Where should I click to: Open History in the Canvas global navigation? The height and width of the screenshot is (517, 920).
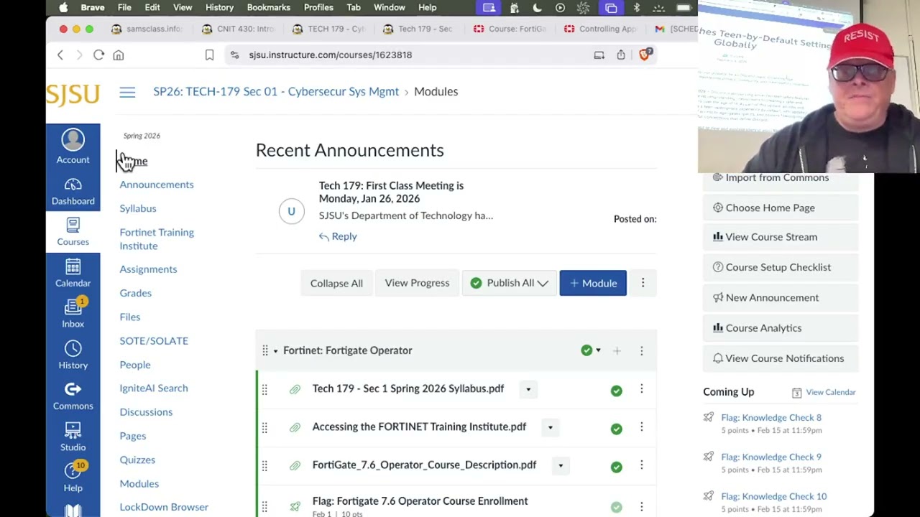pyautogui.click(x=73, y=356)
